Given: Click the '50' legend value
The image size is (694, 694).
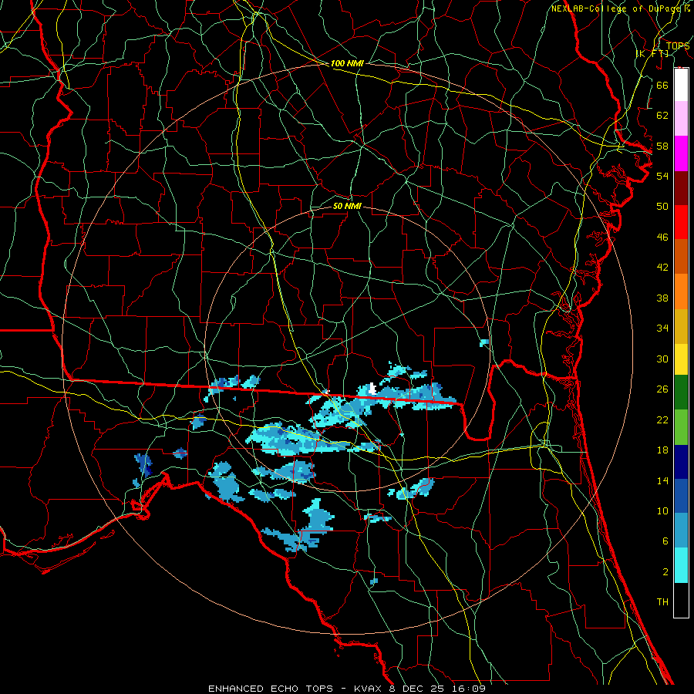Looking at the screenshot, I should pyautogui.click(x=662, y=207).
